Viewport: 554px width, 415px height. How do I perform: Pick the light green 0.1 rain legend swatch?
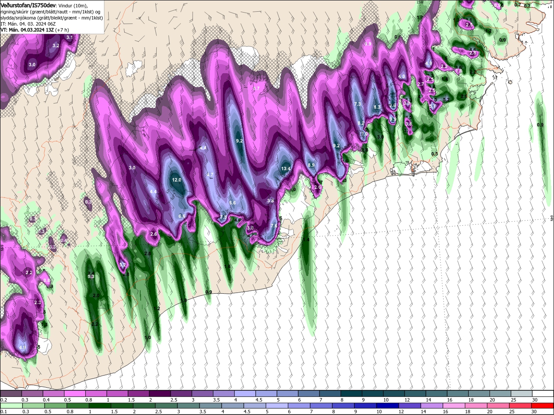(11, 406)
